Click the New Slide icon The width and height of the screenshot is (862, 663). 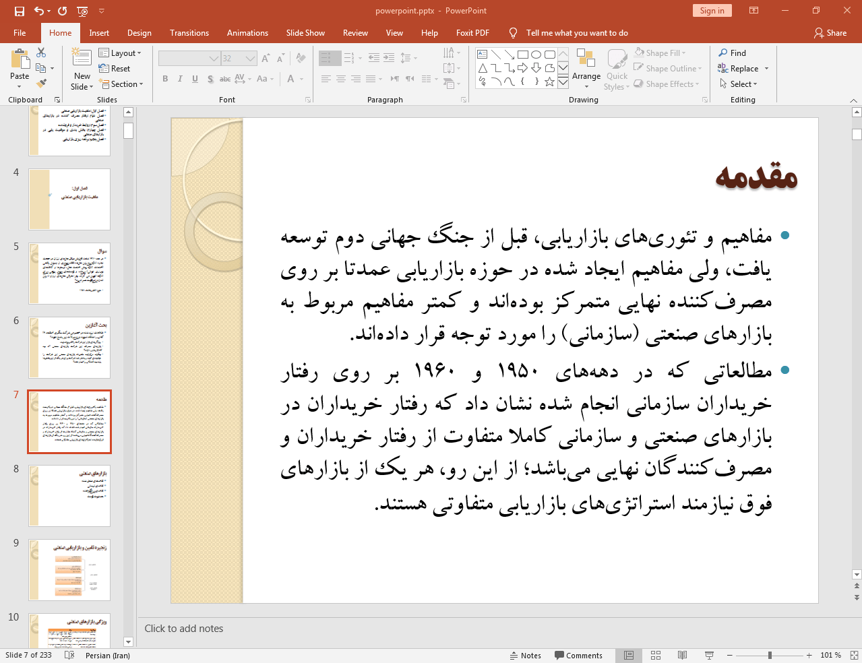(82, 59)
